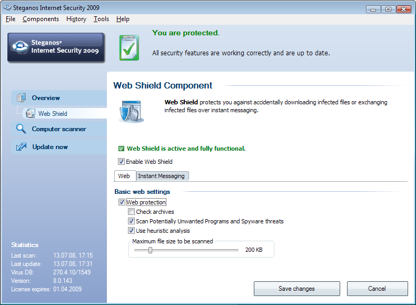Select Web Shield in the sidebar
The height and width of the screenshot is (305, 416).
tap(65, 113)
